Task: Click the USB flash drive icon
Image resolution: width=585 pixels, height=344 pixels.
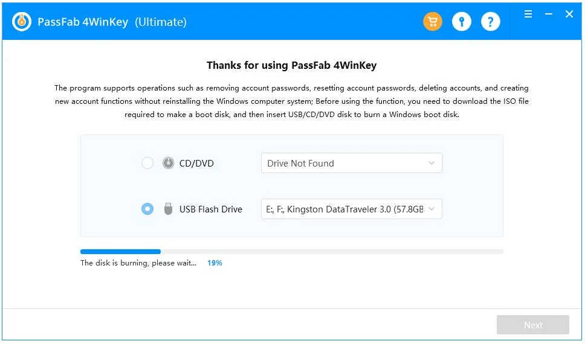Action: coord(168,209)
